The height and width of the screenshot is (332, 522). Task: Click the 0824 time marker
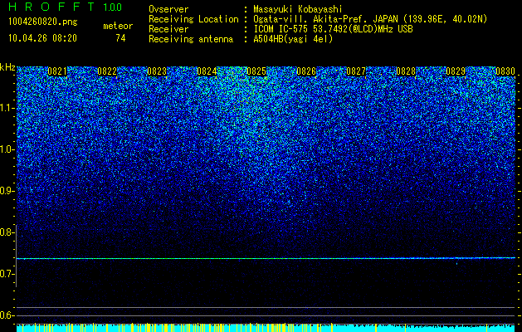(x=207, y=71)
